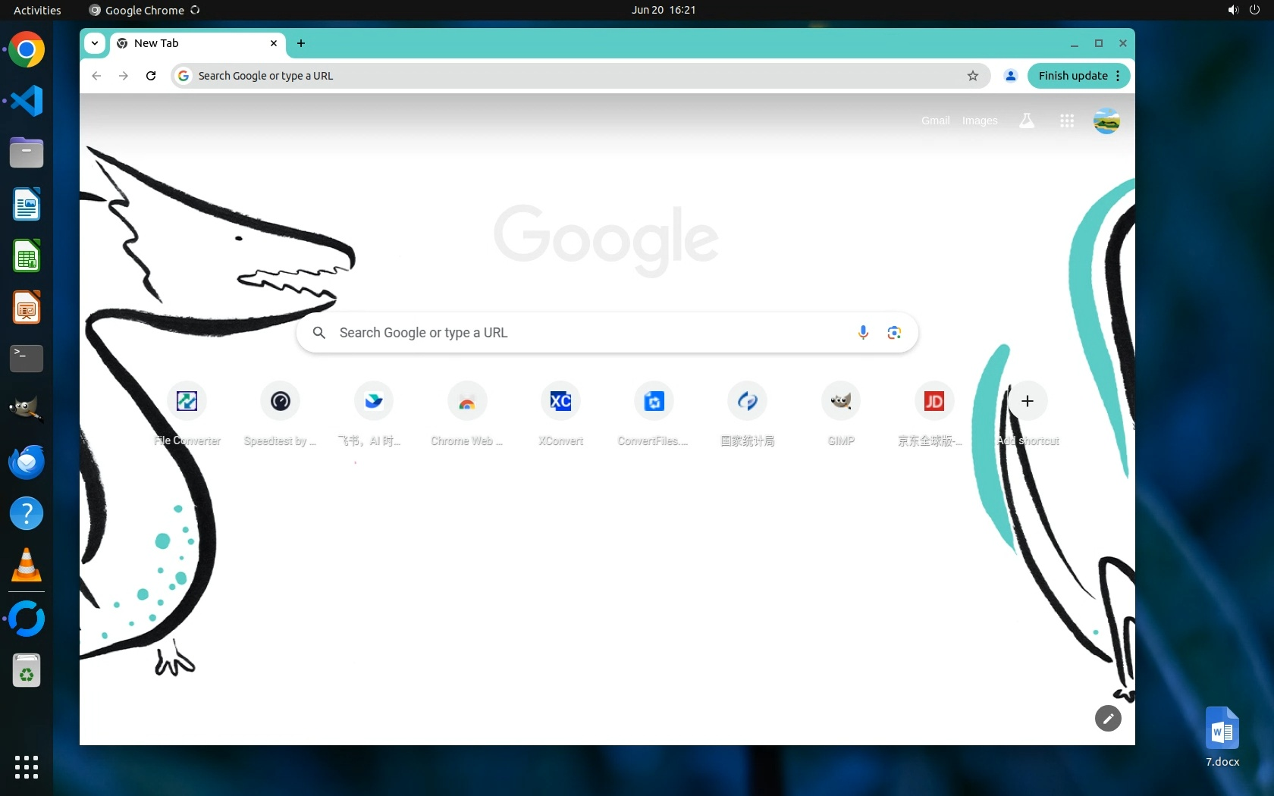Bookmark this tab with the star icon

click(x=973, y=76)
